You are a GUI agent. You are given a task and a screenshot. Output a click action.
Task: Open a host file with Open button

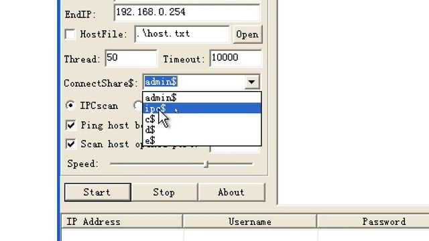247,34
